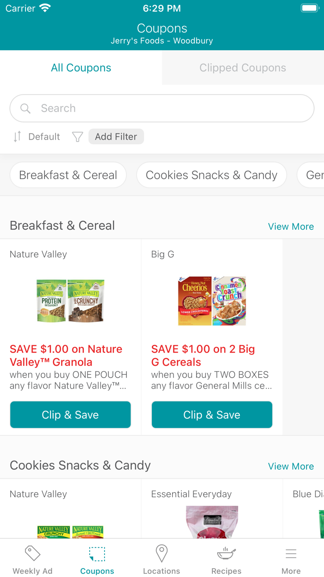Click the sort arrows icon next to Default
Viewport: 324px width, 577px height.
pos(17,136)
